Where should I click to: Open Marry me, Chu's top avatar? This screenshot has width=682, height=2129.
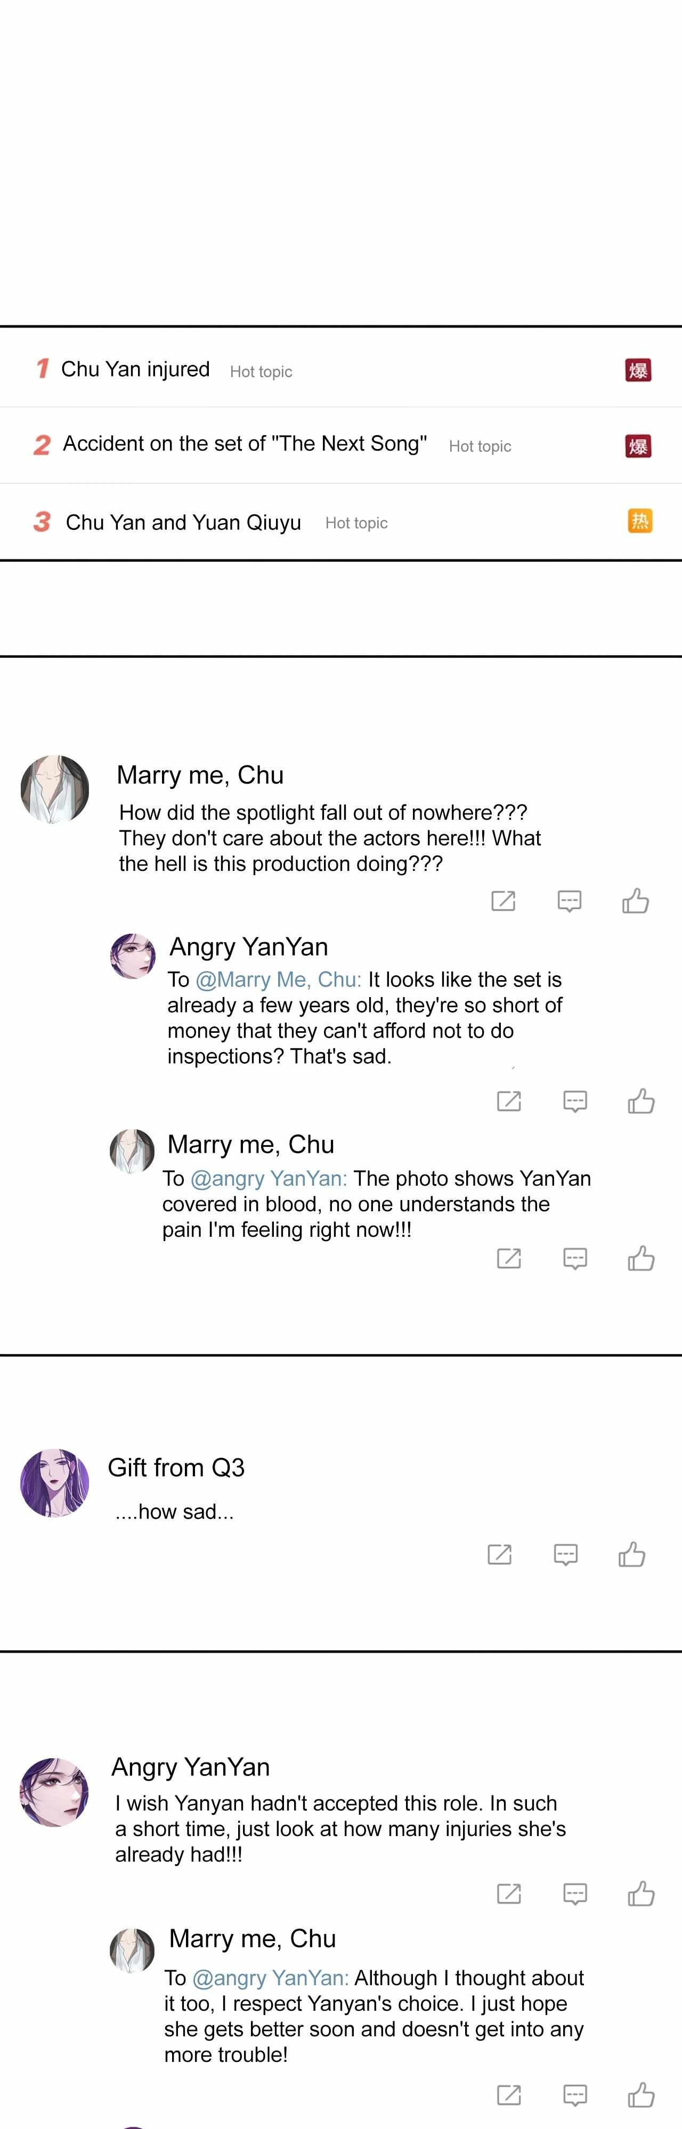54,789
